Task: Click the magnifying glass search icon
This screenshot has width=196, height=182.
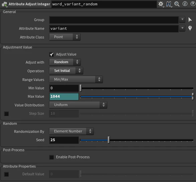Action: tap(177, 4)
